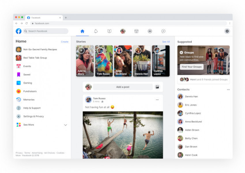
Task: Click the Create link in sidebar
Action: point(65,42)
